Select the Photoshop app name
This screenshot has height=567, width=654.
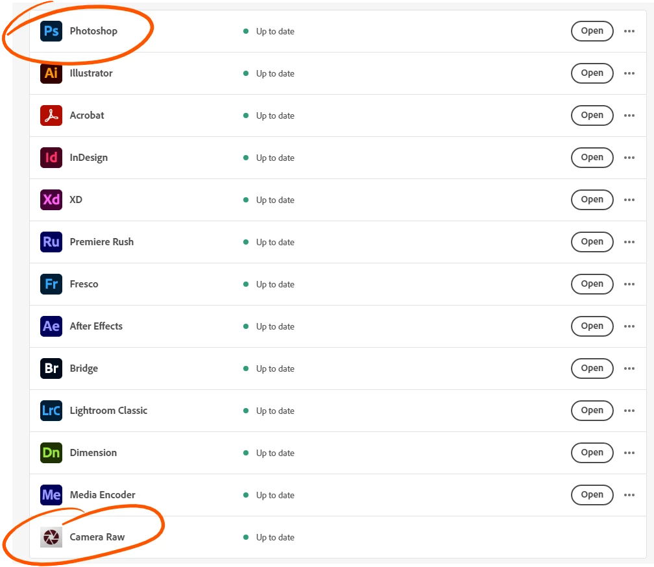[93, 31]
